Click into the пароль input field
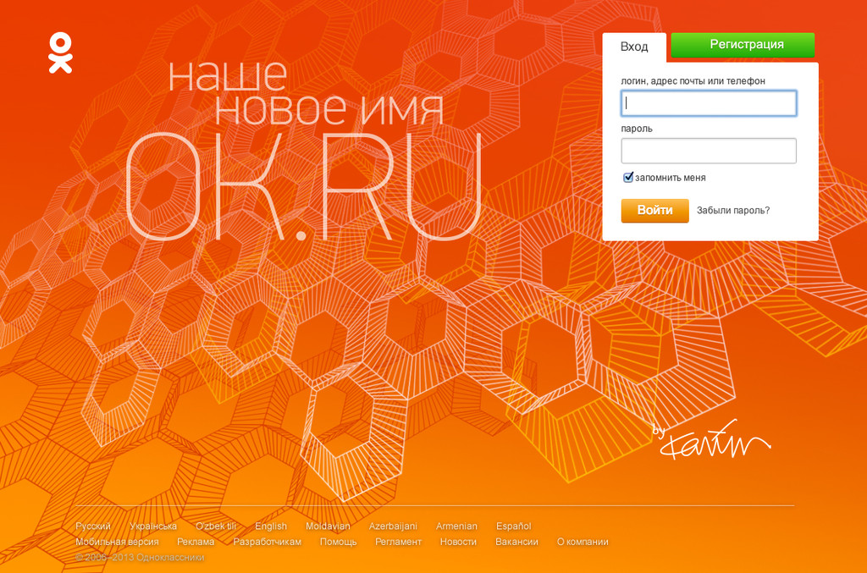Screen dimensions: 867x573 709,151
